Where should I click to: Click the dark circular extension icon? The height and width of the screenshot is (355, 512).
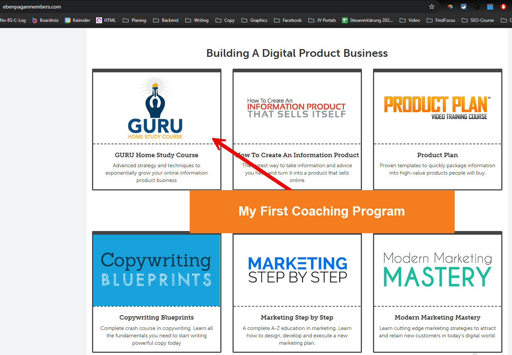[x=477, y=7]
